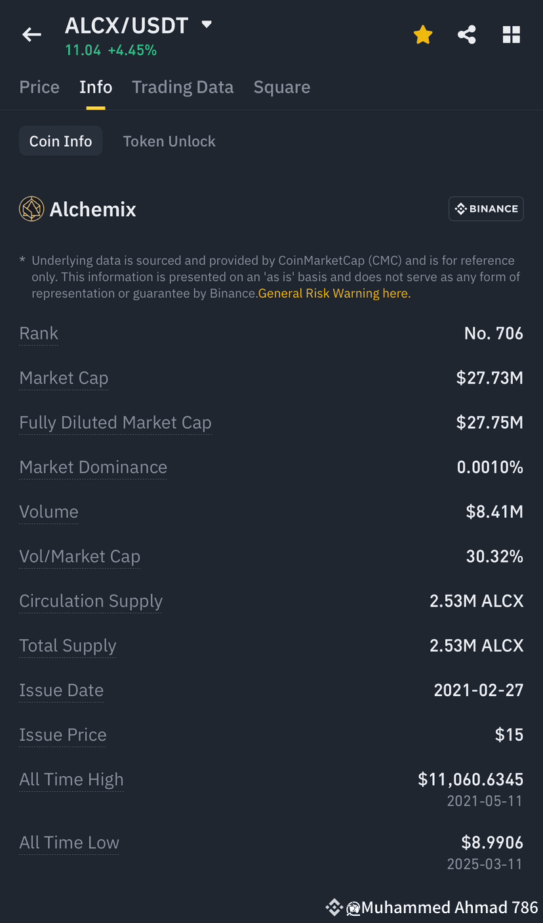Image resolution: width=543 pixels, height=923 pixels.
Task: Tap the back arrow icon
Action: click(x=31, y=35)
